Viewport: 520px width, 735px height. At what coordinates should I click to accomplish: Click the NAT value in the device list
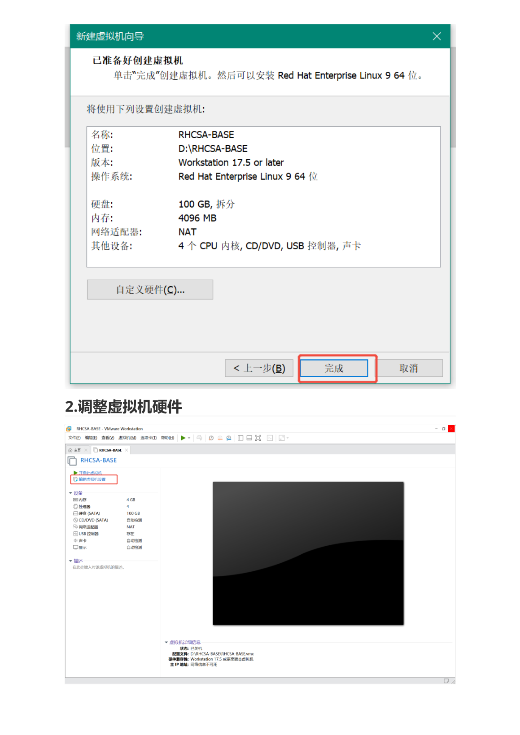point(131,527)
